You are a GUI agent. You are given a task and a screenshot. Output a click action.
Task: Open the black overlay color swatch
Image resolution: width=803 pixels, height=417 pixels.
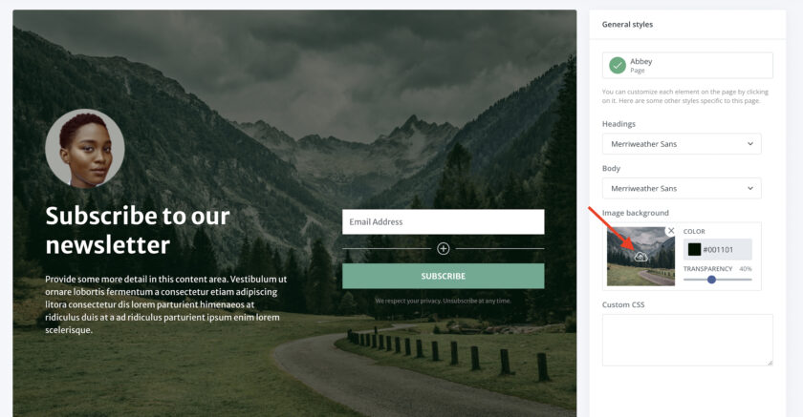[694, 249]
